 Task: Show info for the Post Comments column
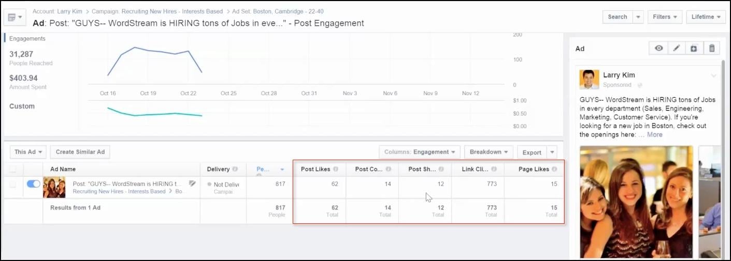click(389, 169)
